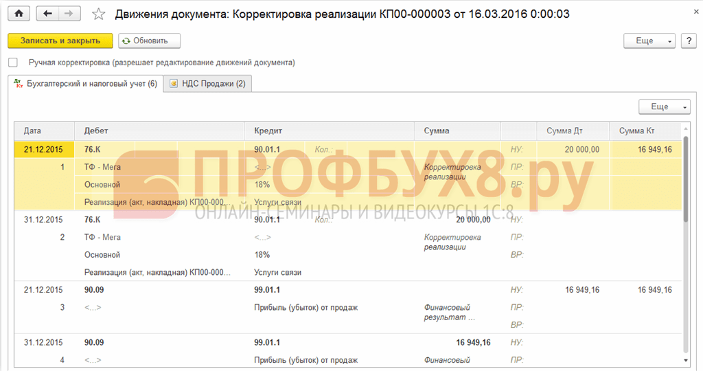Click the Дебет column header
The width and height of the screenshot is (703, 371).
click(x=159, y=131)
